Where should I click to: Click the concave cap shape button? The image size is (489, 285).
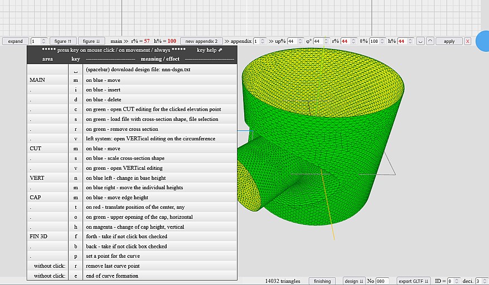[x=420, y=41]
